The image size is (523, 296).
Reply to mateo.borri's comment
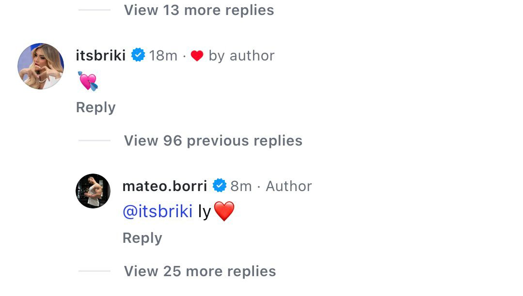(142, 238)
